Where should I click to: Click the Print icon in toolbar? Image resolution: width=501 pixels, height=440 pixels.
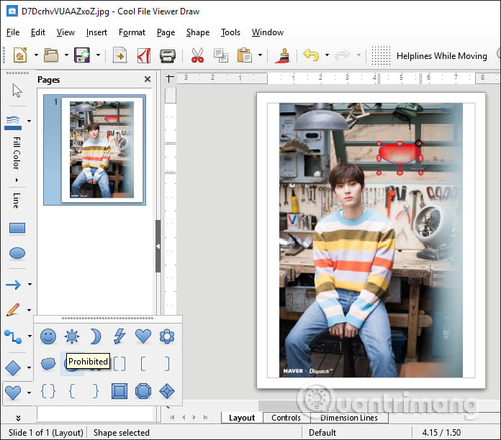pyautogui.click(x=168, y=55)
